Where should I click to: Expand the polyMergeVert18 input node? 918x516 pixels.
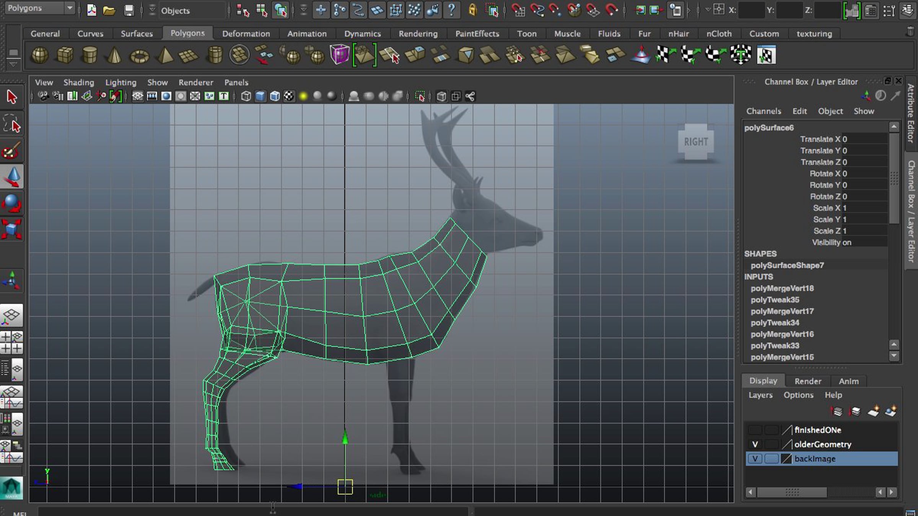tap(782, 289)
